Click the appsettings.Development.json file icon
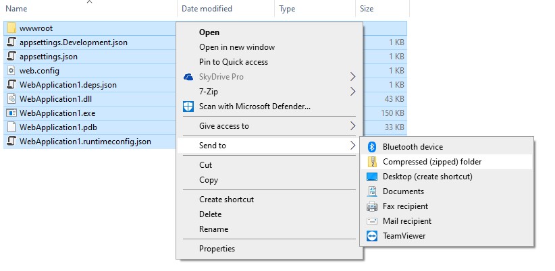The image size is (555, 271). [11, 42]
